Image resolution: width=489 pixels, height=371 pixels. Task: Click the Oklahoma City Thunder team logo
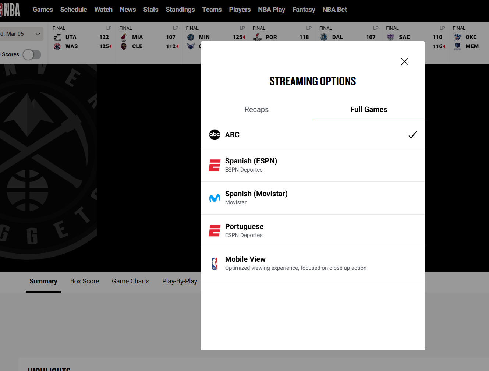point(457,37)
